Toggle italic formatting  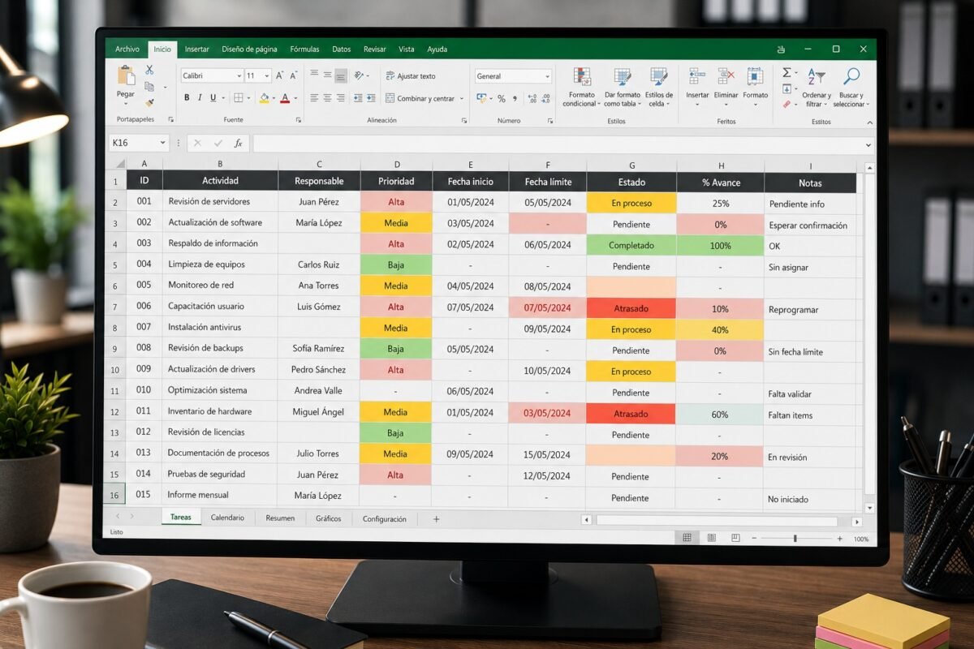(200, 98)
